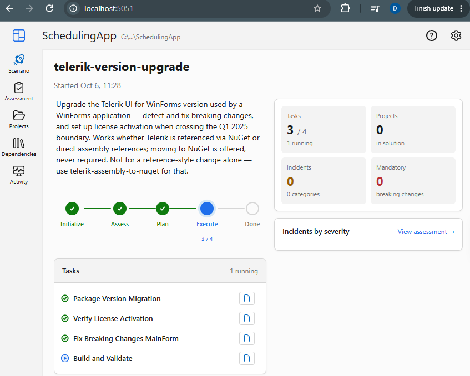Click the C:\...\SchedulingApp path text
Image resolution: width=470 pixels, height=376 pixels.
click(150, 37)
